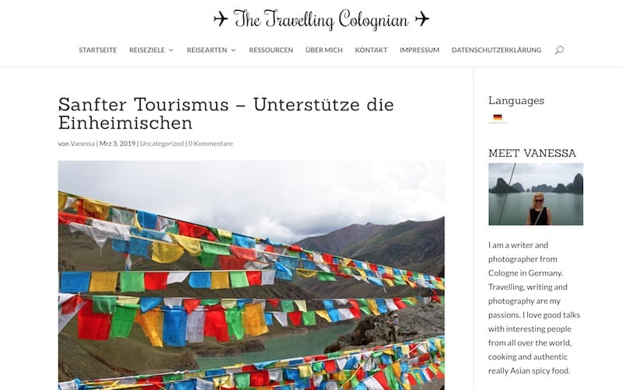Open the Impressum menu link
This screenshot has width=622, height=390.
419,50
